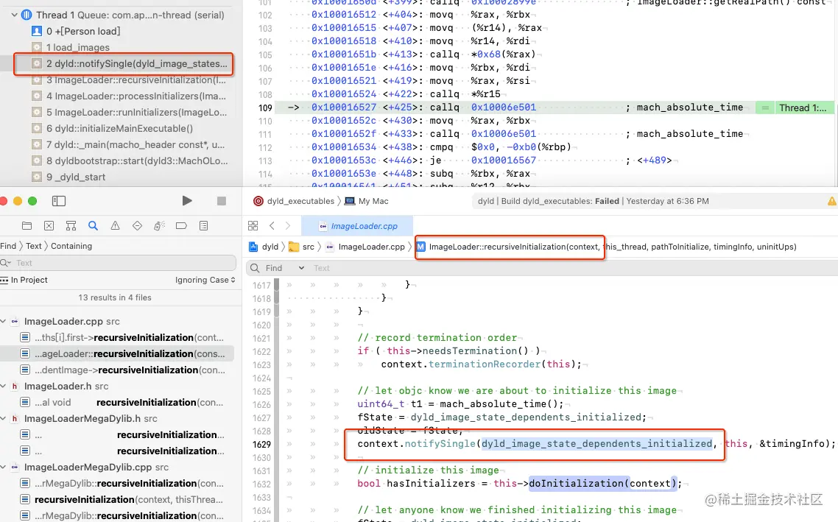Viewport: 838px width, 522px height.
Task: Stop the running build with stop button
Action: [221, 201]
